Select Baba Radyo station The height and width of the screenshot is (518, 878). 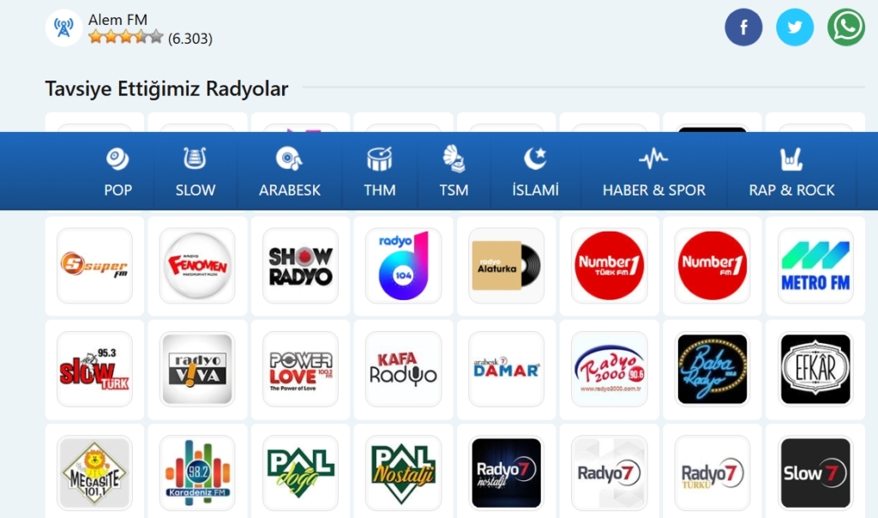(x=713, y=369)
